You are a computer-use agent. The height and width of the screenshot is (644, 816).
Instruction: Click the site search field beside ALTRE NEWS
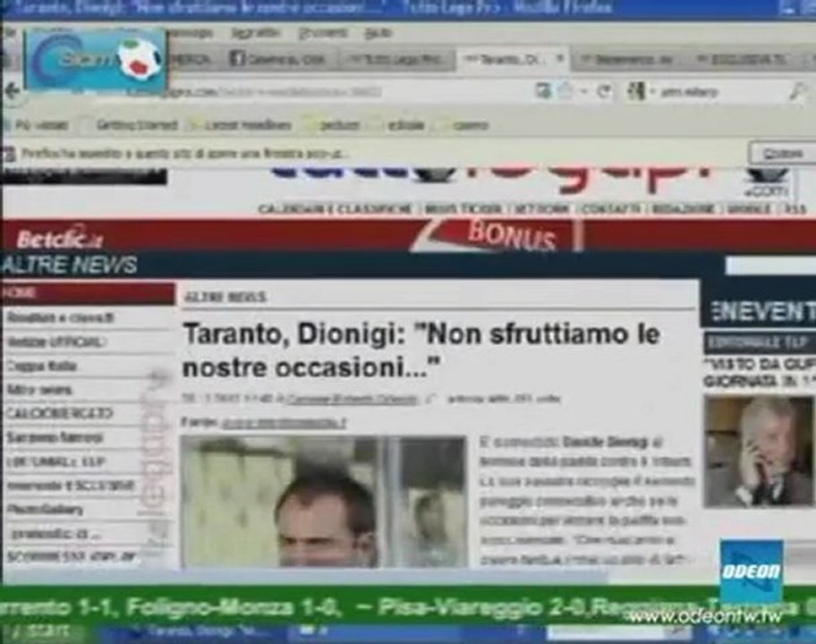pyautogui.click(x=771, y=266)
